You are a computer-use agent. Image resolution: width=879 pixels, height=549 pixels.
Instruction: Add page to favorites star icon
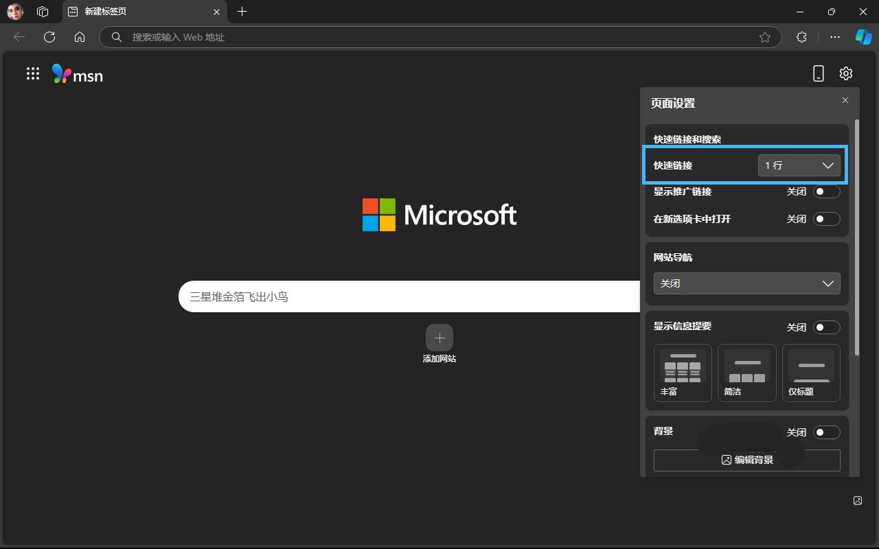pyautogui.click(x=765, y=37)
